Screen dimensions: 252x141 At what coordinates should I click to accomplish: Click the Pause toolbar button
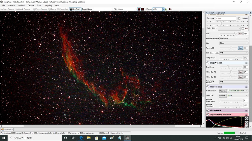point(52,9)
